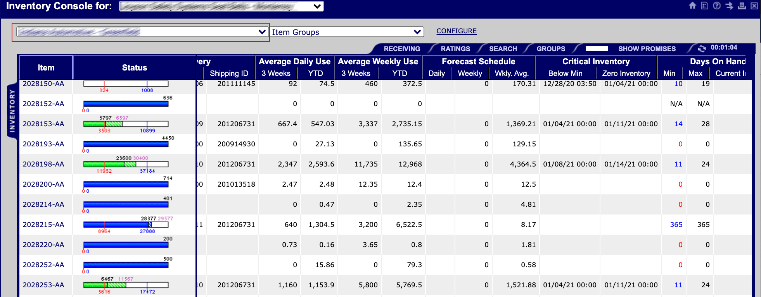Select YTD daily use value 2,593.6
761x297 pixels.
coord(321,164)
